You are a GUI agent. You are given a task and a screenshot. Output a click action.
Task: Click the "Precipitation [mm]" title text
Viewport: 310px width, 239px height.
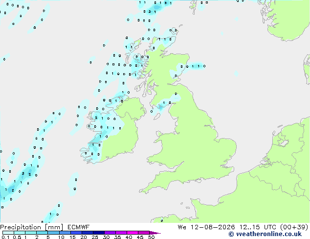[x=32, y=227]
